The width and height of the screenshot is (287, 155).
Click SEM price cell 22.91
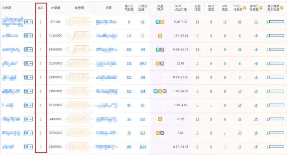point(181,64)
